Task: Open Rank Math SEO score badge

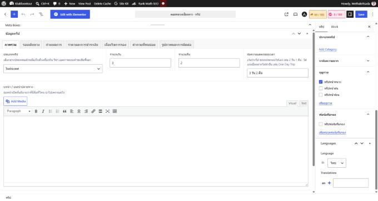Action: click(318, 14)
